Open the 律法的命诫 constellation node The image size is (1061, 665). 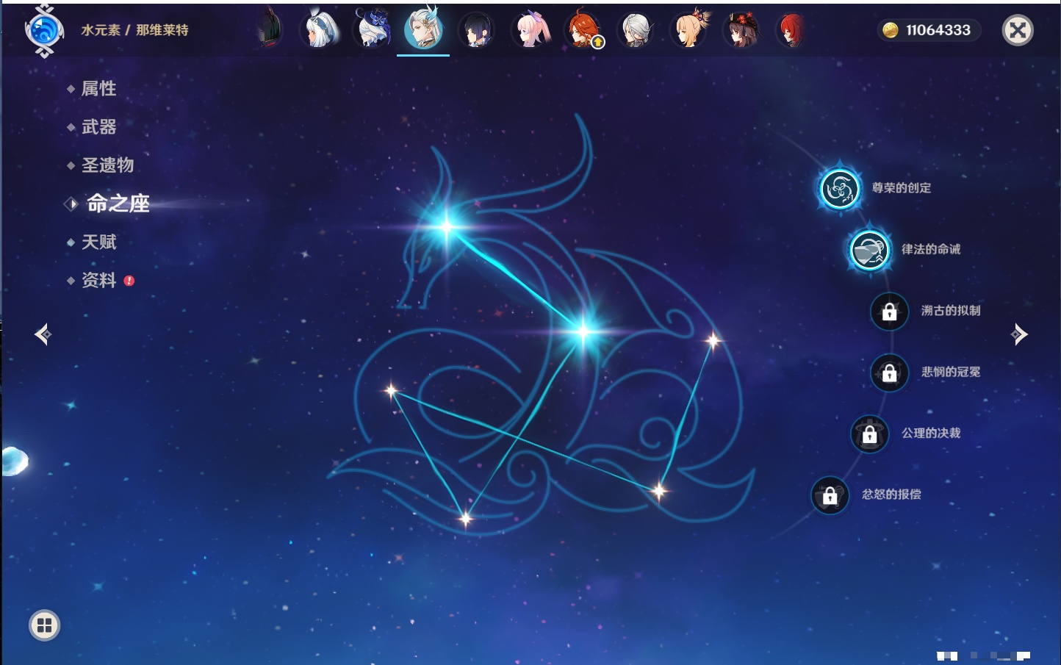tap(869, 250)
